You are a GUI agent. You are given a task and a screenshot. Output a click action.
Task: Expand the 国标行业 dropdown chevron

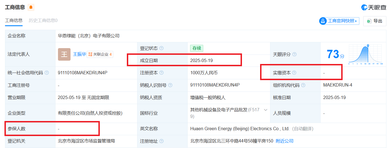pos(265,110)
